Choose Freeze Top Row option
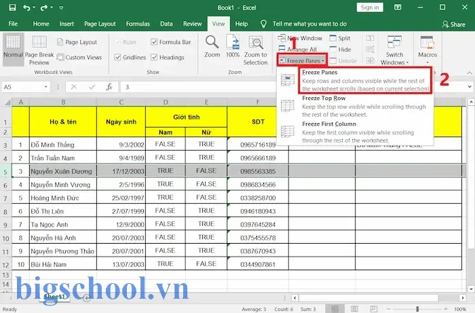 coord(355,106)
